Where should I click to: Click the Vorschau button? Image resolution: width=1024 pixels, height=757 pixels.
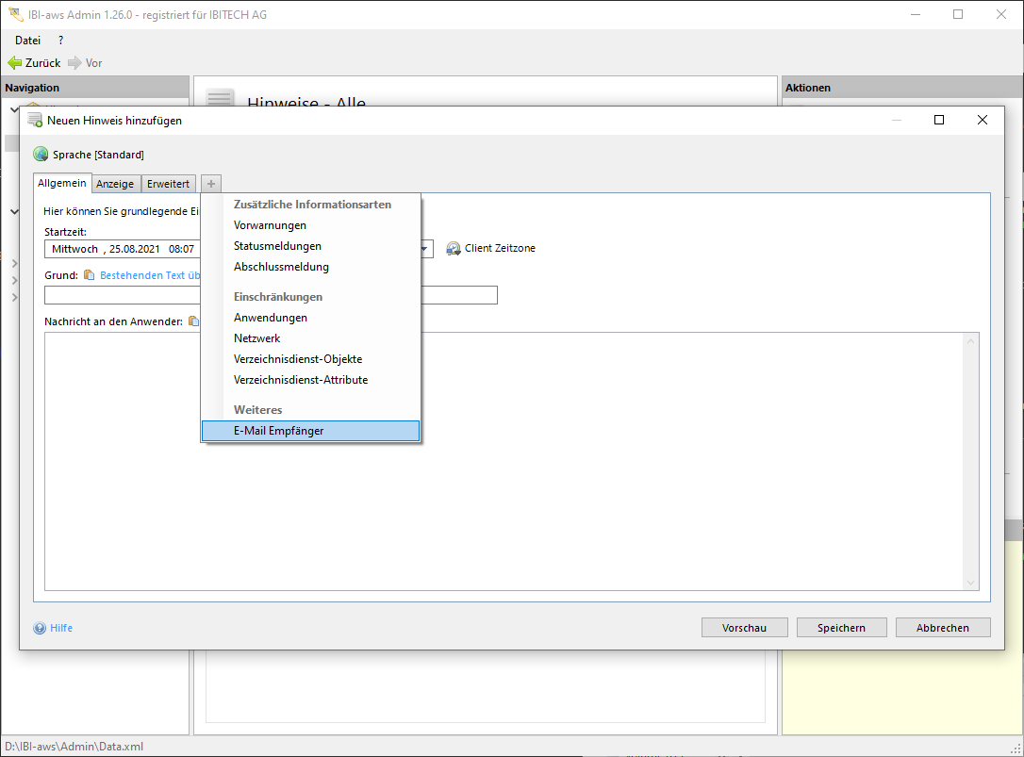point(744,628)
